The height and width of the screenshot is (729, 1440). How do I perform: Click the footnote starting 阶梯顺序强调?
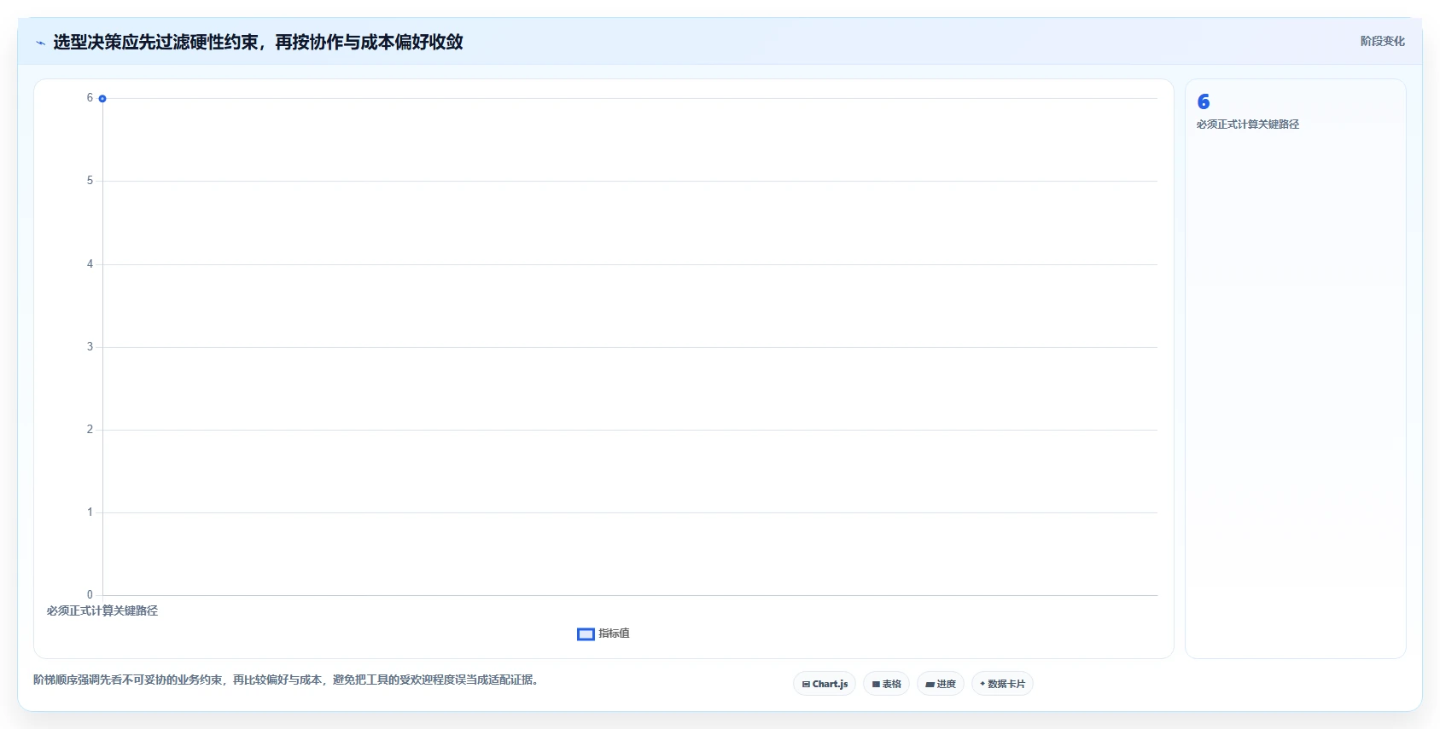288,680
